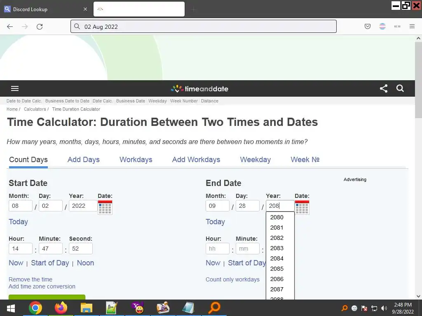Viewport: 422px width, 316px height.
Task: Close the Discord Lookup tab
Action: pos(85,9)
